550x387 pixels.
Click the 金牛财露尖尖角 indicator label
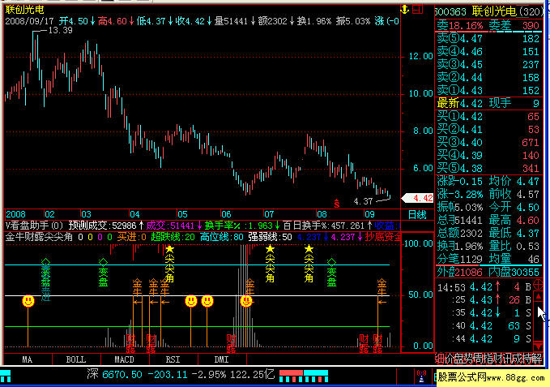click(x=39, y=237)
